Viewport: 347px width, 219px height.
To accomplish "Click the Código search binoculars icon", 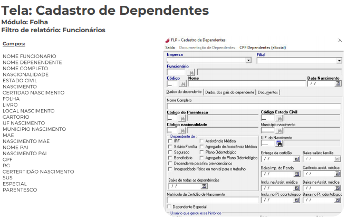I will [x=183, y=84].
